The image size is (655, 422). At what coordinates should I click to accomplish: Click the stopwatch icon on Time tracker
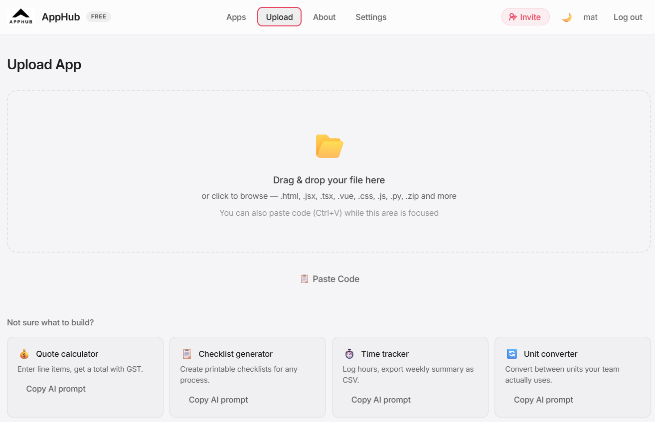click(x=349, y=354)
